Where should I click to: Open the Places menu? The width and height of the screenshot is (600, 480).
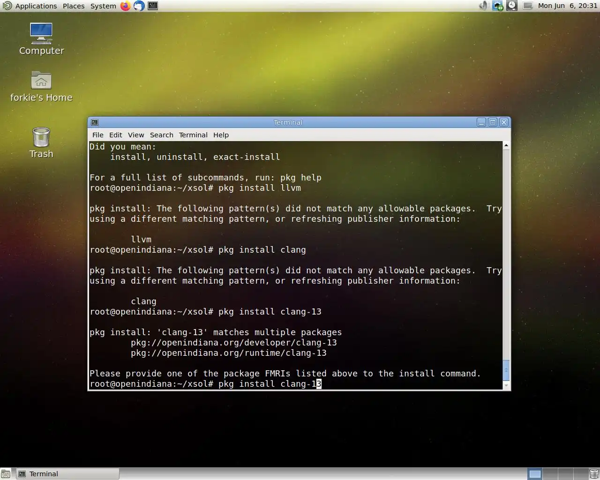coord(74,6)
